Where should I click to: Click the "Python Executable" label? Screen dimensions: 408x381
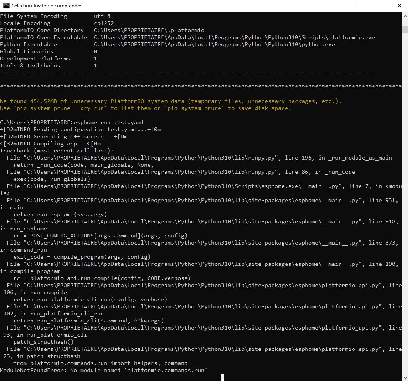click(28, 44)
